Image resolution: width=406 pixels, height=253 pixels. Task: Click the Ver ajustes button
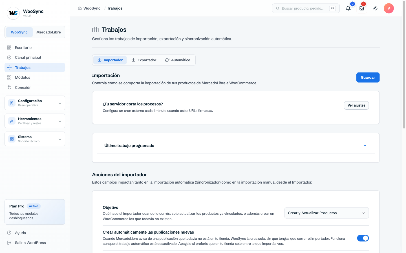[356, 105]
